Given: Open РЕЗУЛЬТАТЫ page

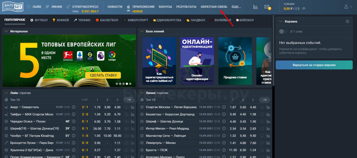Looking at the screenshot, I should (x=186, y=7).
